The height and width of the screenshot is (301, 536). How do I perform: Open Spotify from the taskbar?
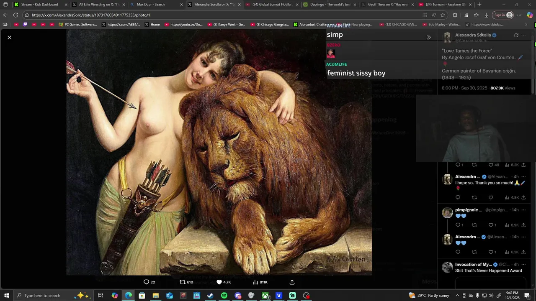(x=224, y=296)
